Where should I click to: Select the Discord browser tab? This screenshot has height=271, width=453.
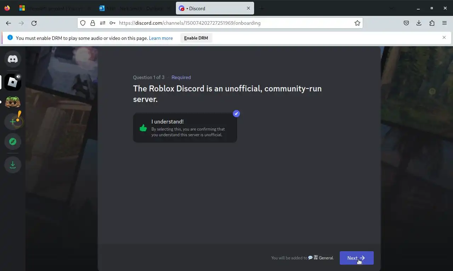(x=215, y=8)
